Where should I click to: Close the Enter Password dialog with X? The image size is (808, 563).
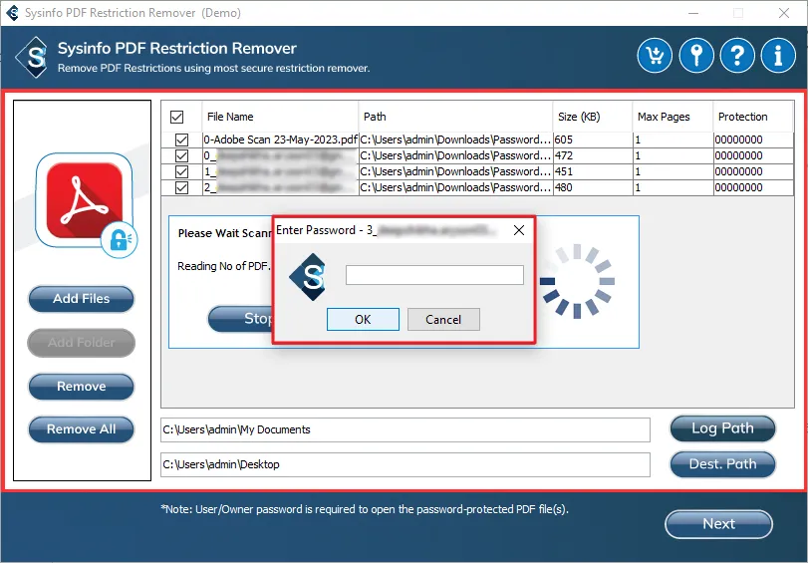(x=519, y=230)
